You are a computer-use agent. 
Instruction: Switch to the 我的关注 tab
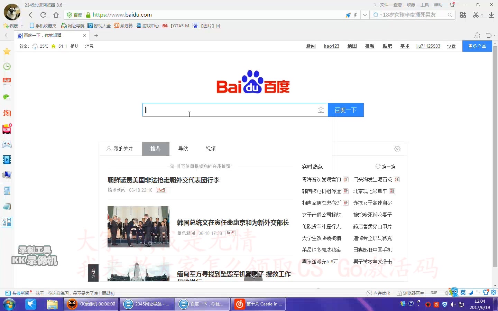120,149
